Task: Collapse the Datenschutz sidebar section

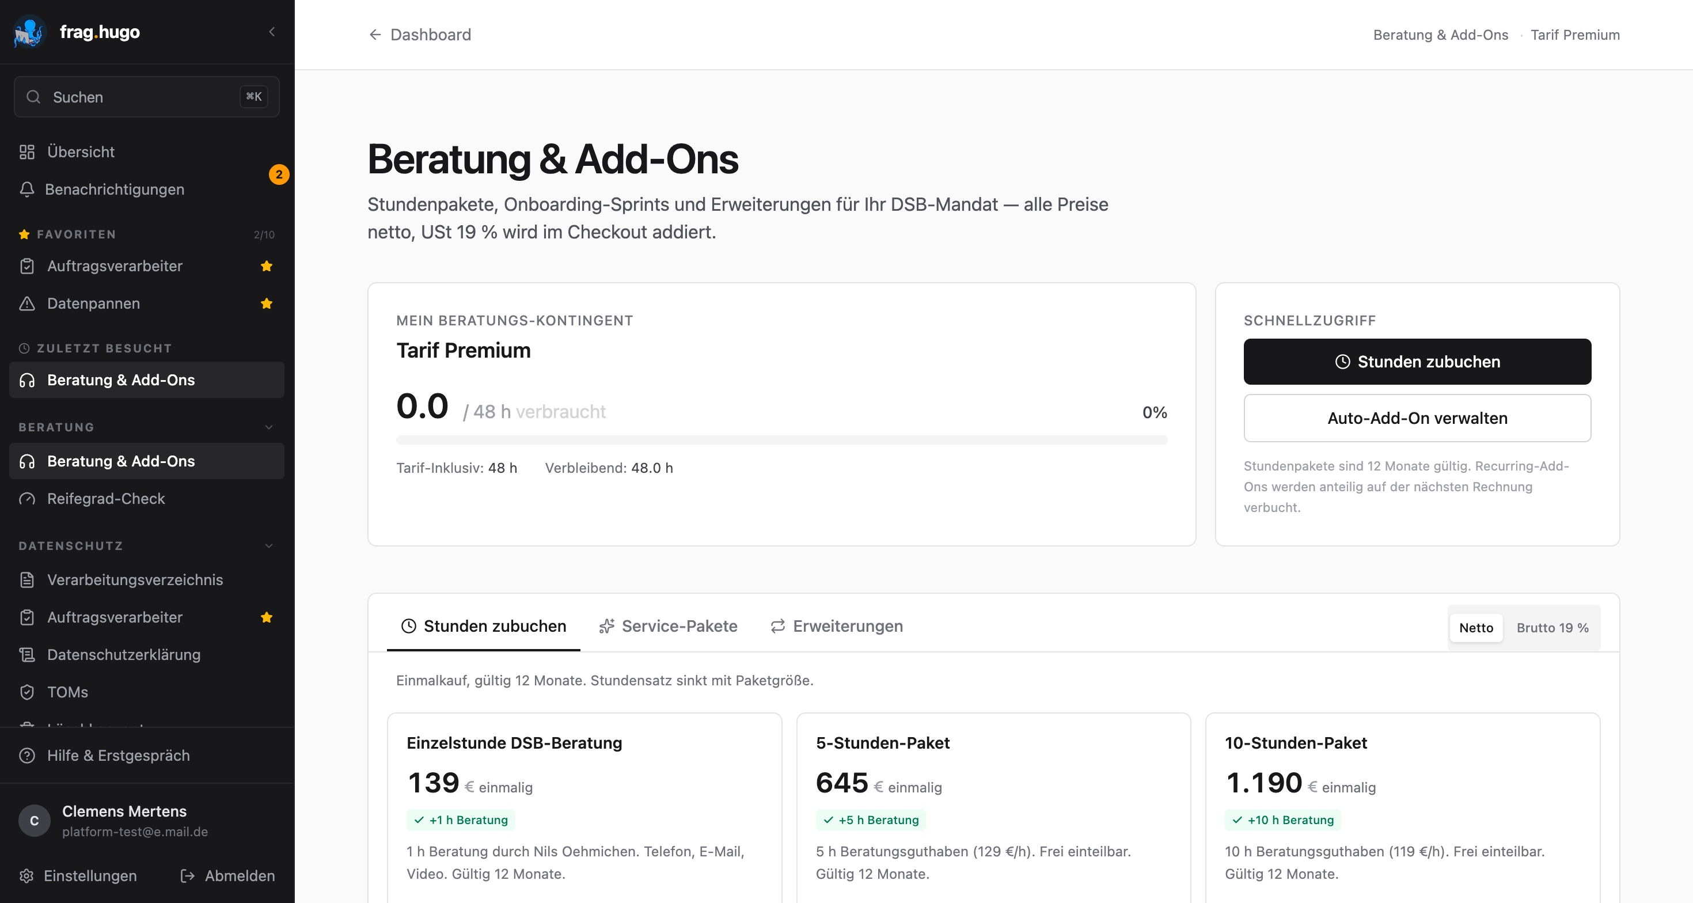Action: (269, 546)
